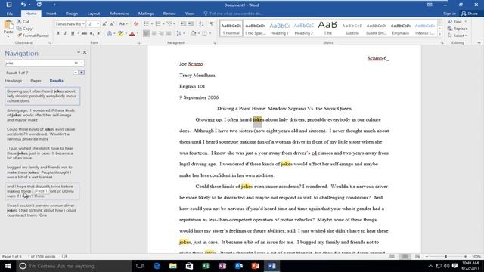The image size is (484, 272).
Task: Click in the Navigation search field
Action: coord(39,63)
